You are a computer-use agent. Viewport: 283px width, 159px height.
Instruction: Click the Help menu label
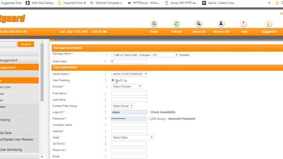tap(244, 32)
